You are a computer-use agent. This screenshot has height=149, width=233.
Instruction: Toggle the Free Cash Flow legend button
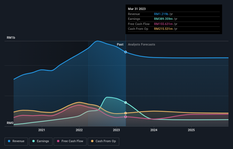[70, 141]
